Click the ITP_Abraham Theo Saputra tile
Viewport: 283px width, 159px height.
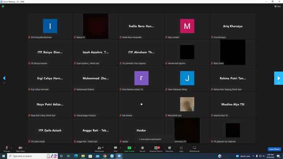click(x=141, y=52)
